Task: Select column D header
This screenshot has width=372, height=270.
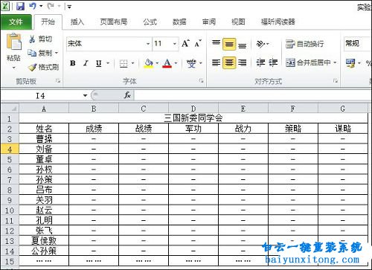Action: [x=193, y=109]
